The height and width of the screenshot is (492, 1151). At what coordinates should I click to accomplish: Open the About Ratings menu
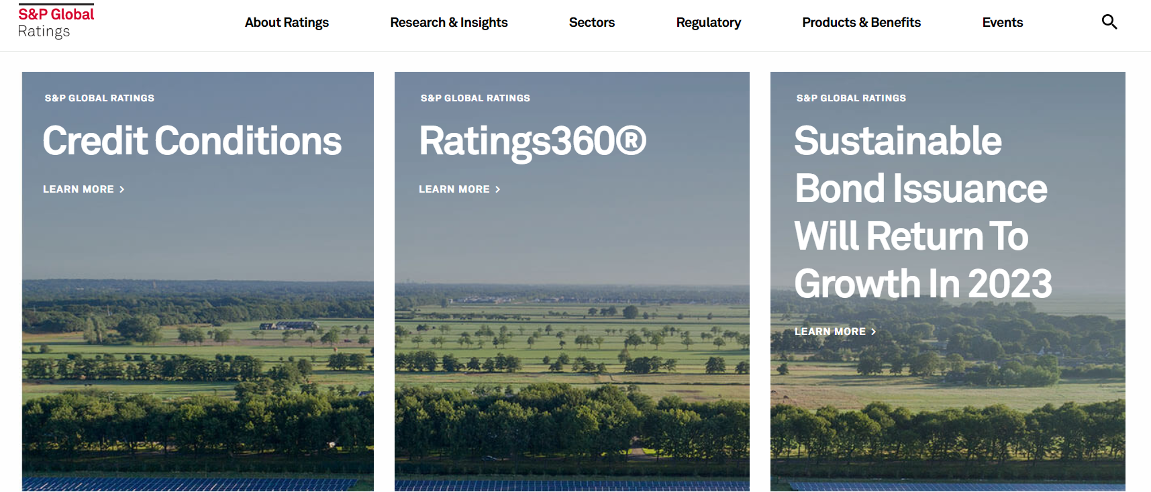tap(287, 22)
